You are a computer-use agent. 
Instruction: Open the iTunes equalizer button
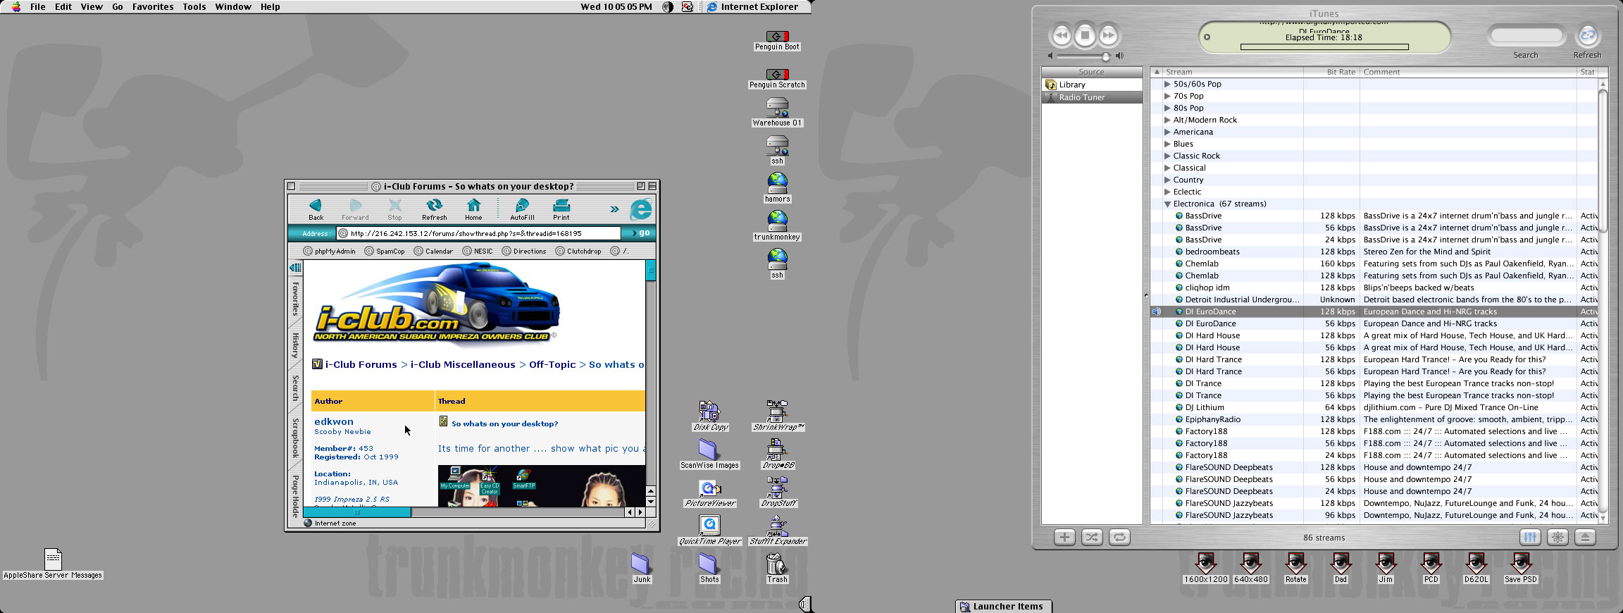point(1530,537)
